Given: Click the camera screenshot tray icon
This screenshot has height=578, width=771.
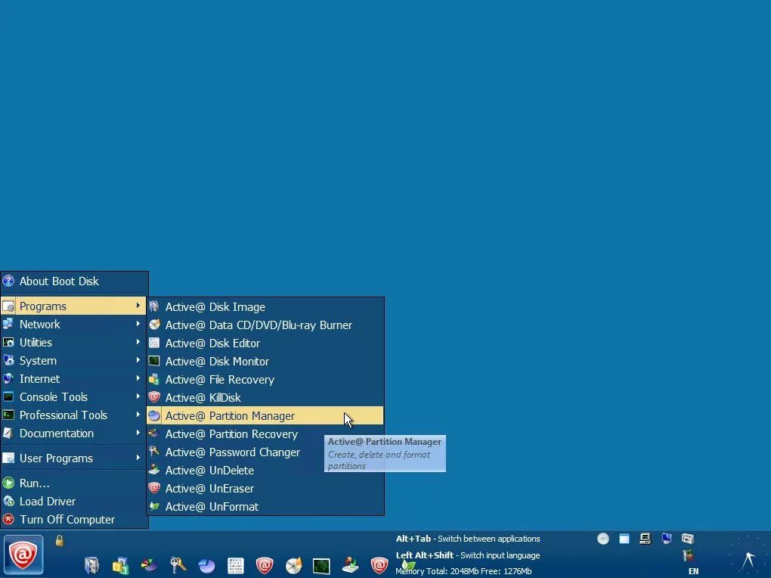Looking at the screenshot, I should 687,539.
